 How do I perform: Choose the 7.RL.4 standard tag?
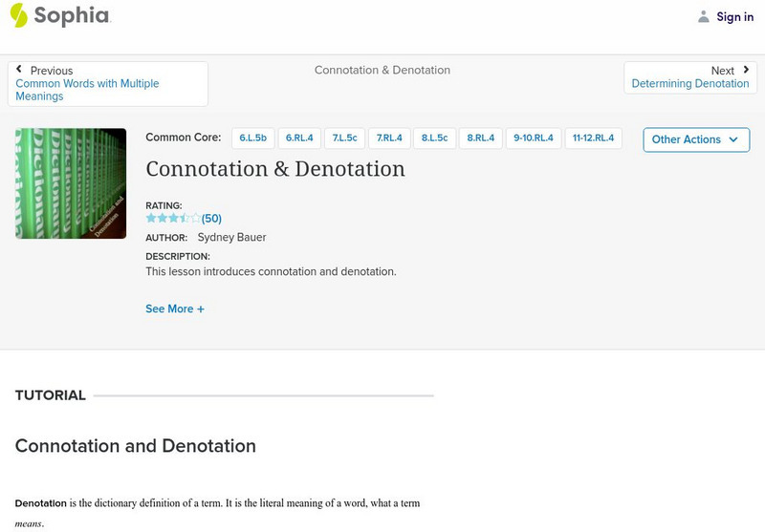click(x=389, y=138)
